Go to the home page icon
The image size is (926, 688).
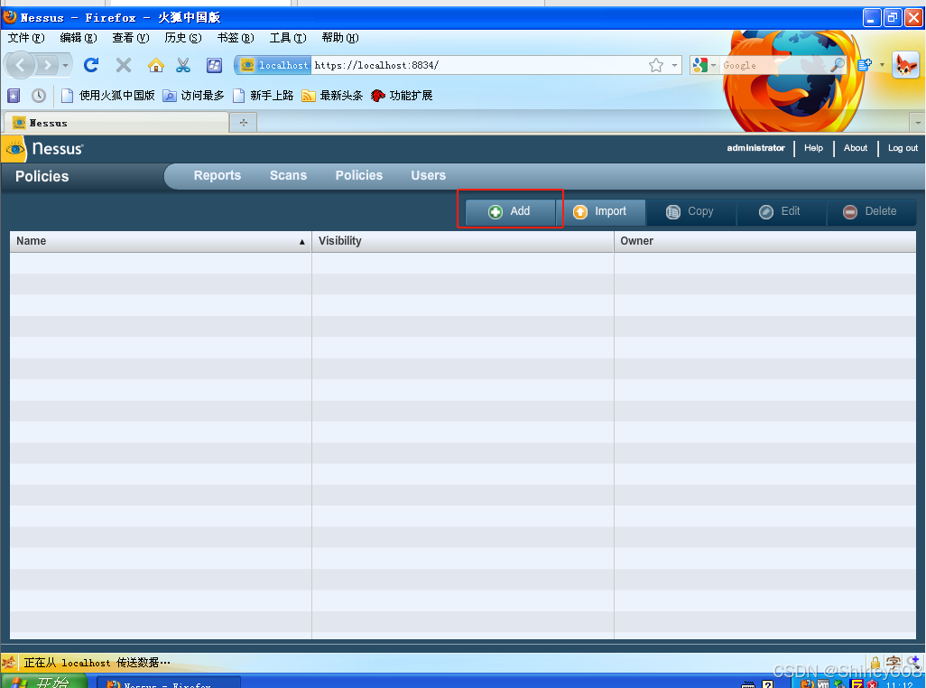tap(156, 65)
